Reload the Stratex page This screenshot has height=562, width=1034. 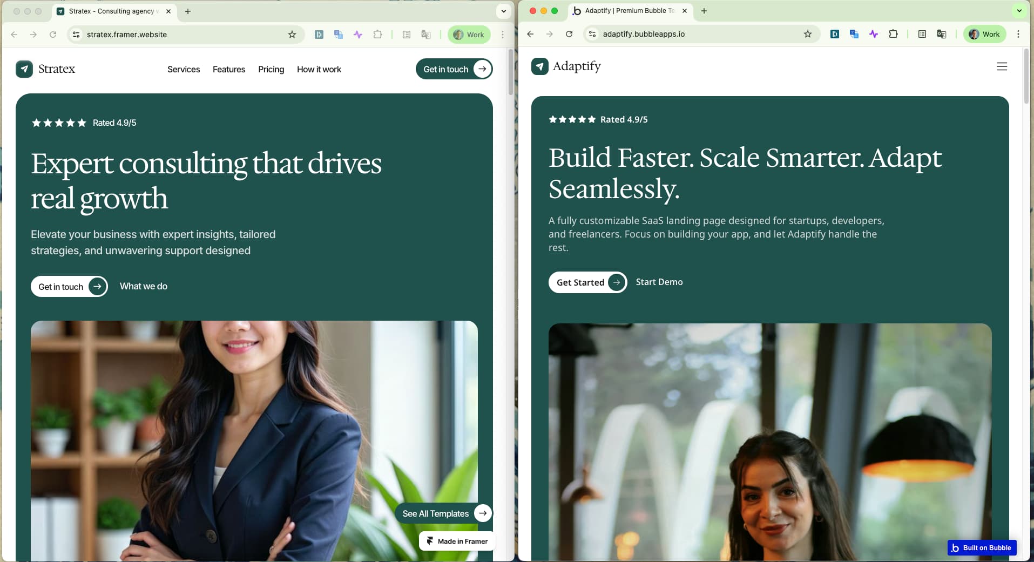click(53, 35)
